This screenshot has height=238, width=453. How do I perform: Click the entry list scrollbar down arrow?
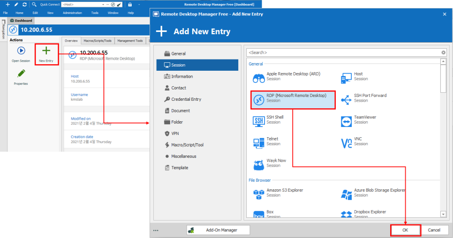pyautogui.click(x=443, y=214)
